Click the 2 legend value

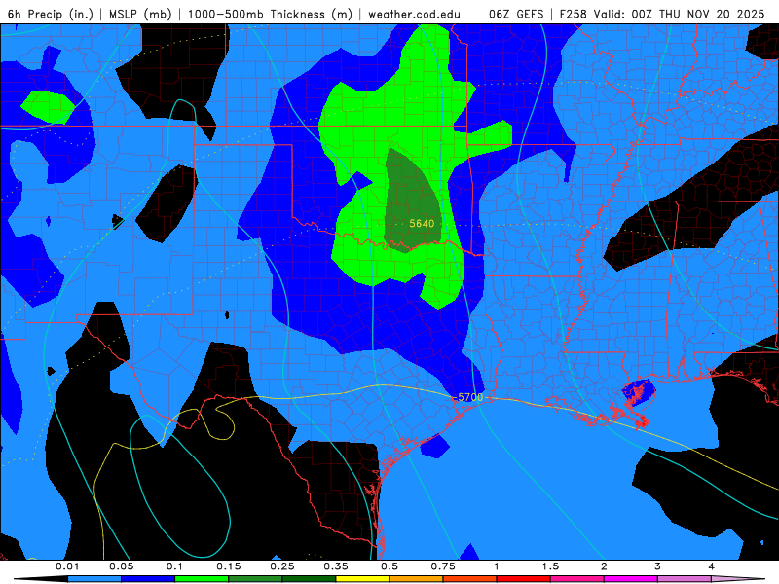pos(604,566)
